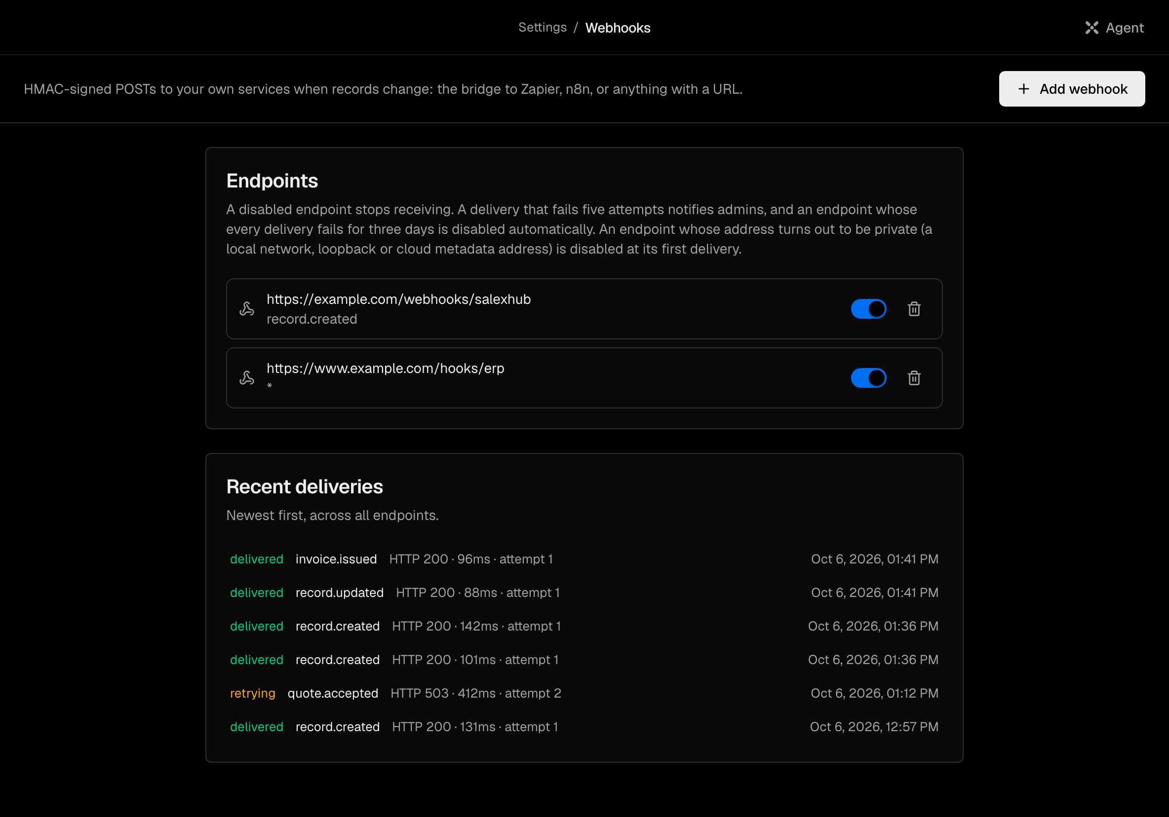Click the retrying status label
Image resolution: width=1169 pixels, height=817 pixels.
click(253, 693)
